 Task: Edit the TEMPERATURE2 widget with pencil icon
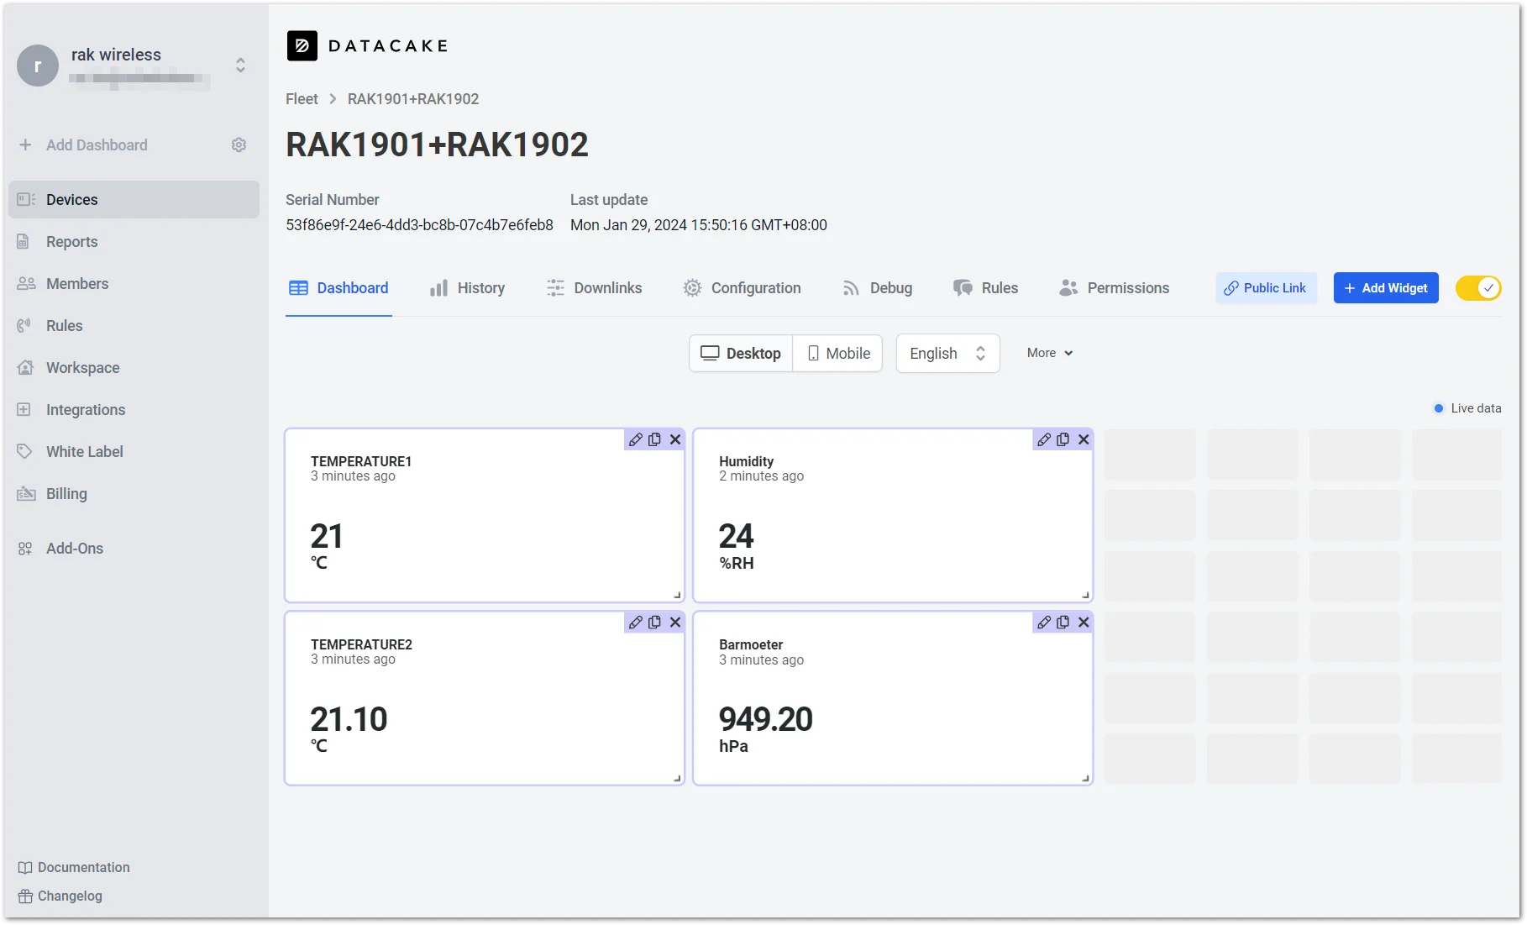636,623
